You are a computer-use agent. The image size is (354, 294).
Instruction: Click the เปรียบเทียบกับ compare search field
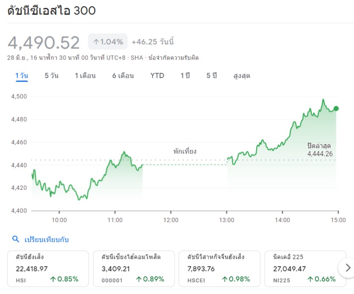[x=47, y=240]
